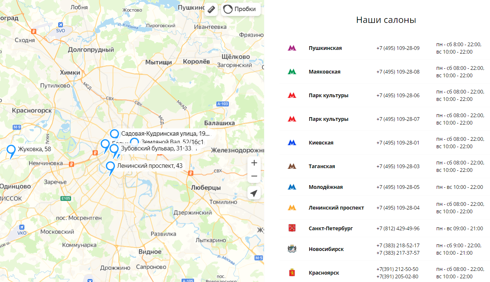Open the Садовая-Кудринская улица map pin
The width and height of the screenshot is (490, 282).
[x=115, y=135]
